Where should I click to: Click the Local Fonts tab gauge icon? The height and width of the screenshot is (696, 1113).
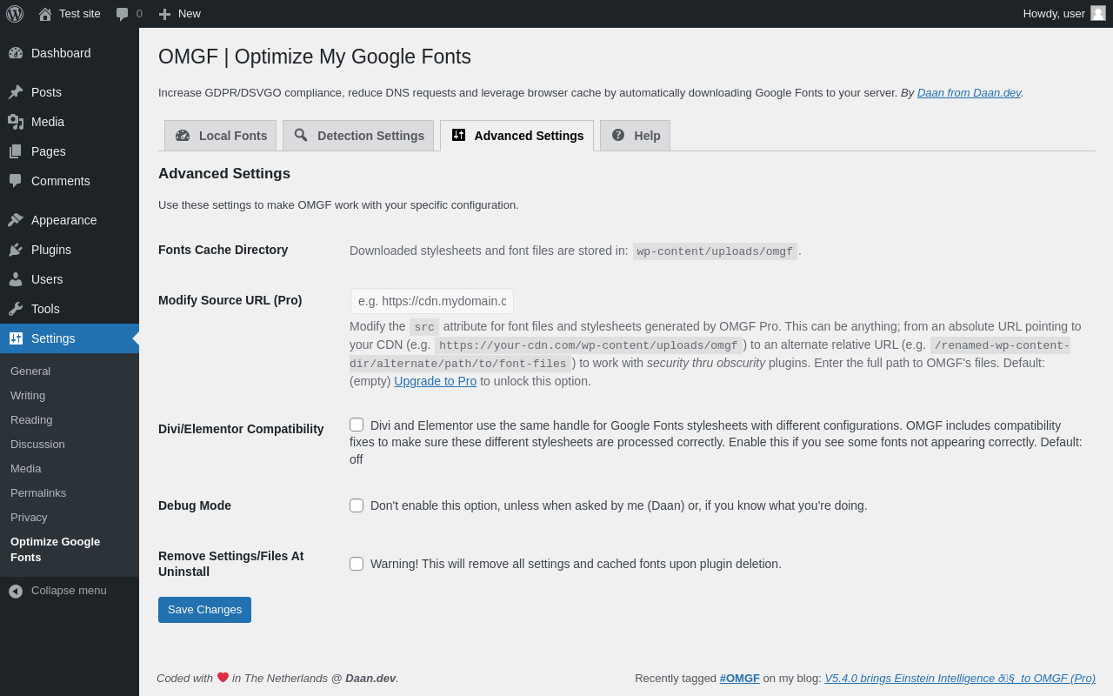coord(183,136)
